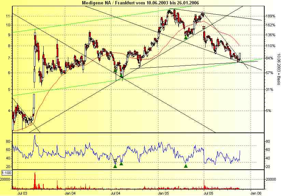Click '60' on the right RSI axis
This screenshot has height=196, width=281.
[x=268, y=150]
